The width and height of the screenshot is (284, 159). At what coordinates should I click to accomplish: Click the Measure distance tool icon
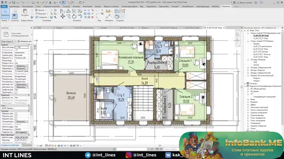pyautogui.click(x=108, y=16)
